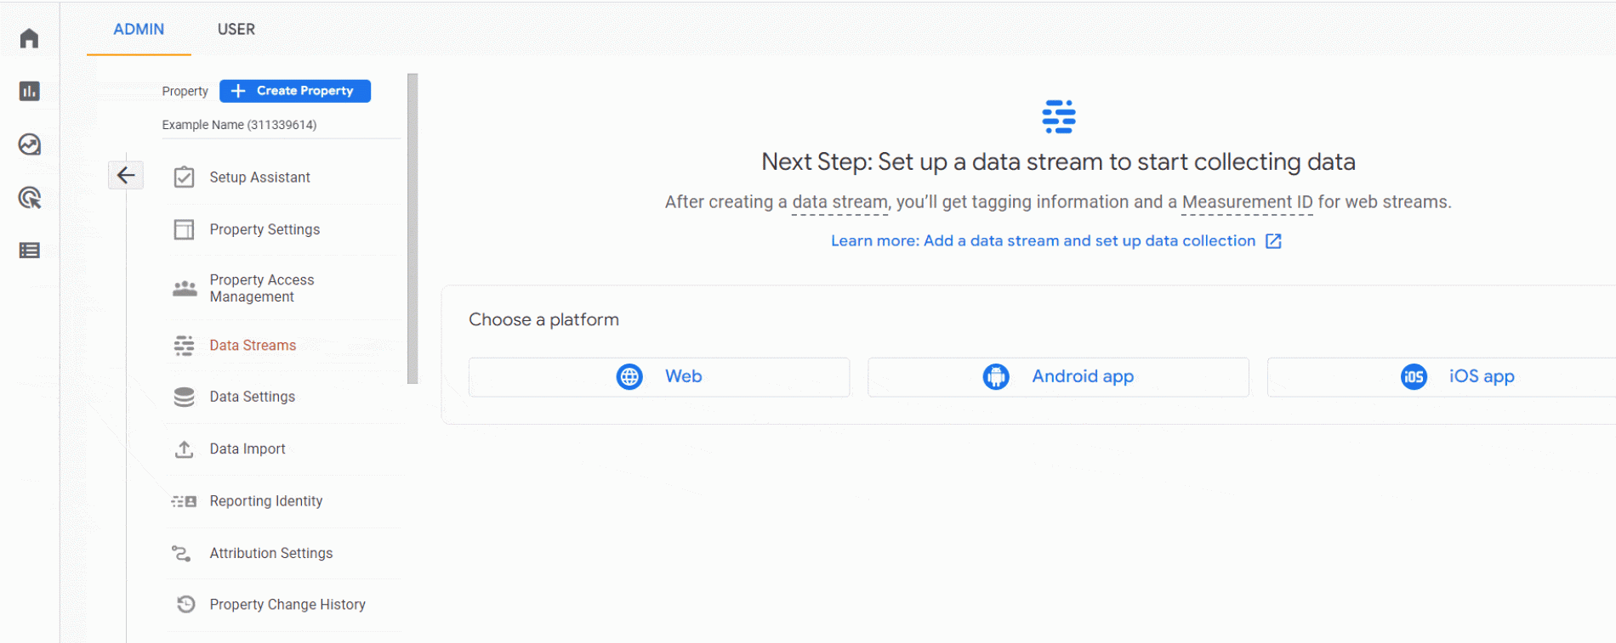Choose the Android app platform
The image size is (1616, 643).
pyautogui.click(x=1058, y=377)
